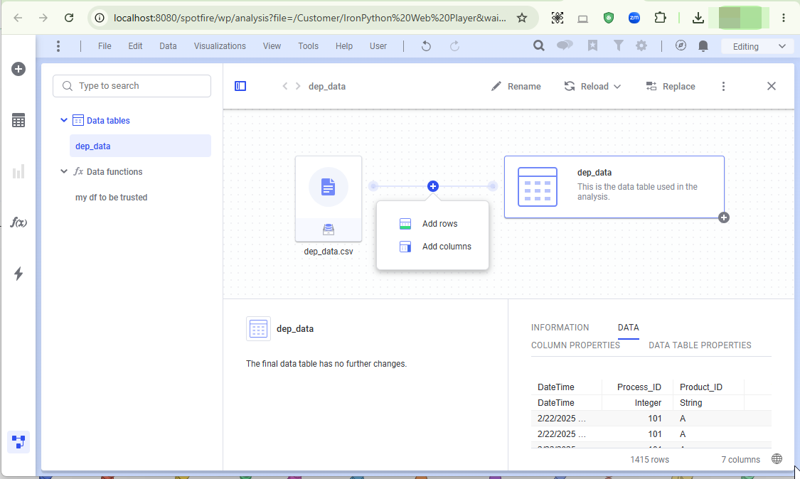Open the data table panel icon in sidebar
Screen dimensions: 800x479
18,120
